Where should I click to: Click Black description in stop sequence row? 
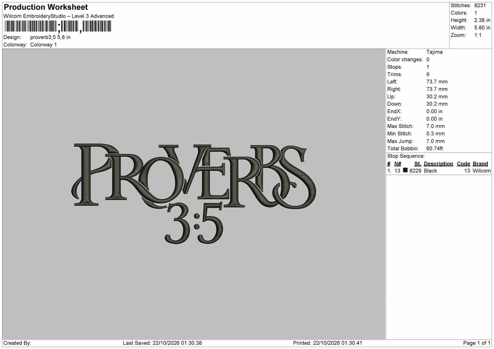coord(431,171)
